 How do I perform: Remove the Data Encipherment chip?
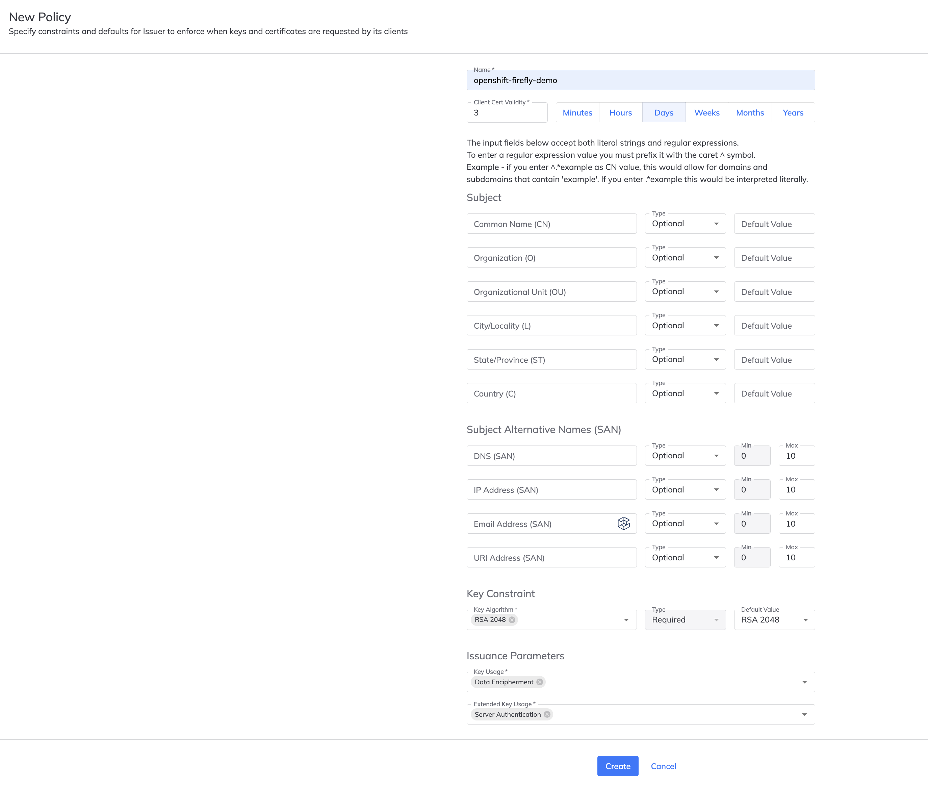[x=540, y=682]
